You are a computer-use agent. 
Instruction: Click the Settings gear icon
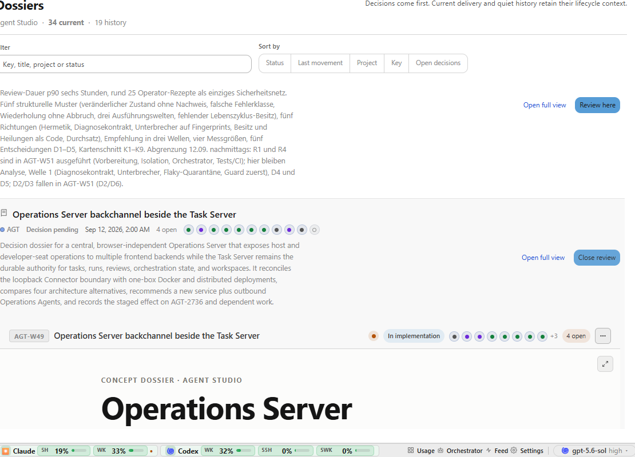click(514, 451)
